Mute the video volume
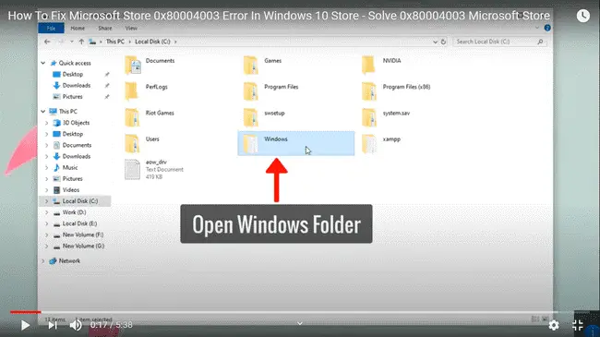Viewport: 600px width, 337px height. tap(76, 325)
